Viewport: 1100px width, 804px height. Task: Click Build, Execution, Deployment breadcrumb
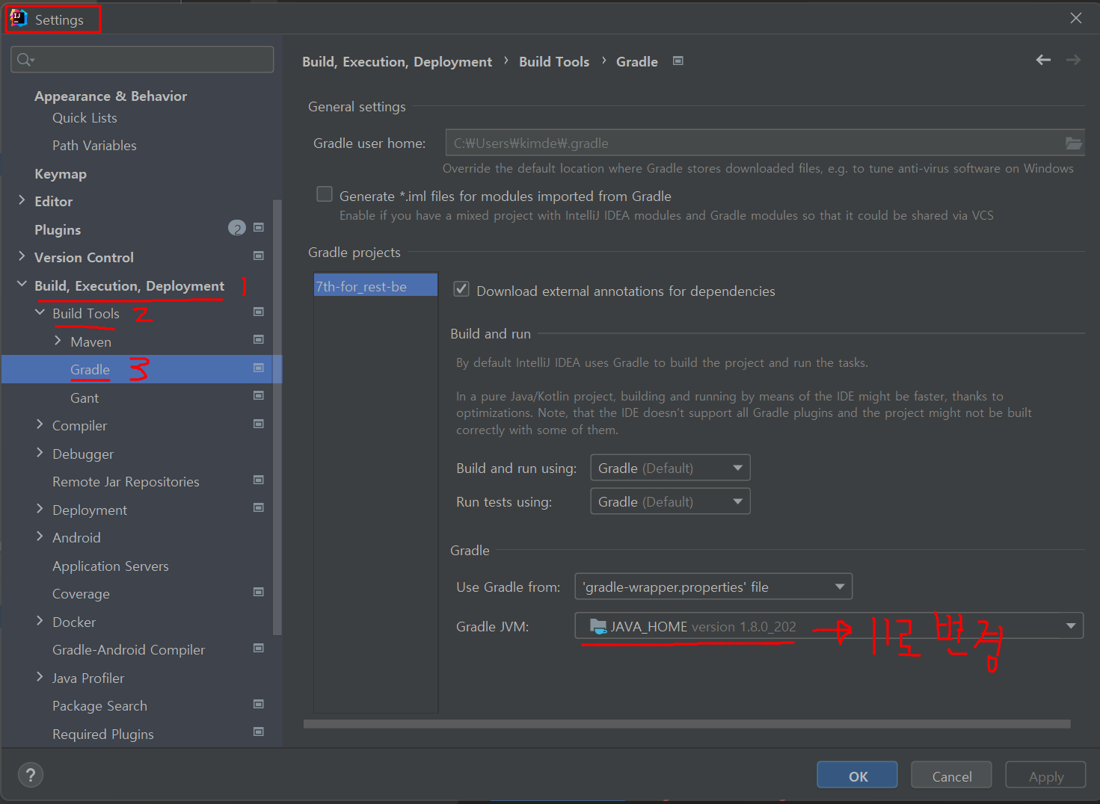coord(397,62)
